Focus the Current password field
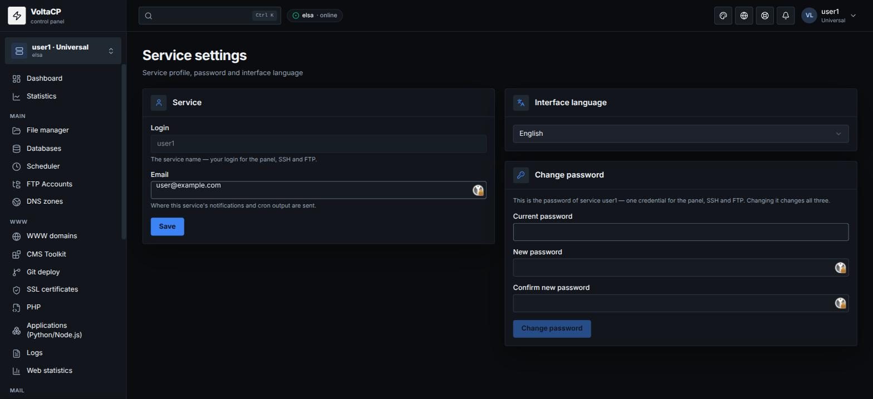 pyautogui.click(x=681, y=232)
